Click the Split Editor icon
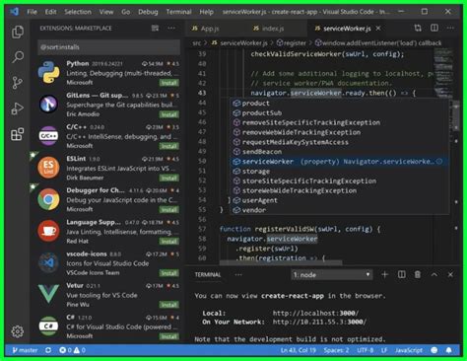467x361 pixels. coord(434,29)
